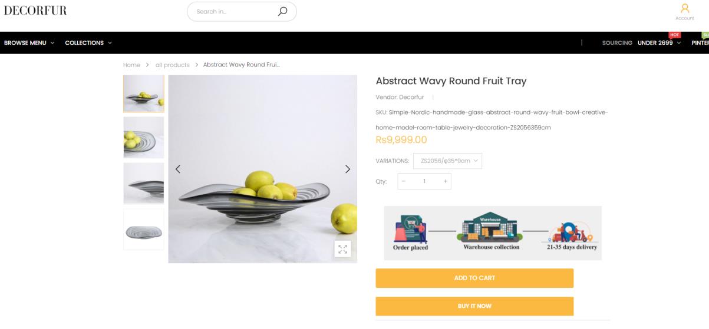This screenshot has width=709, height=329.
Task: Open the Account user icon
Action: (684, 11)
